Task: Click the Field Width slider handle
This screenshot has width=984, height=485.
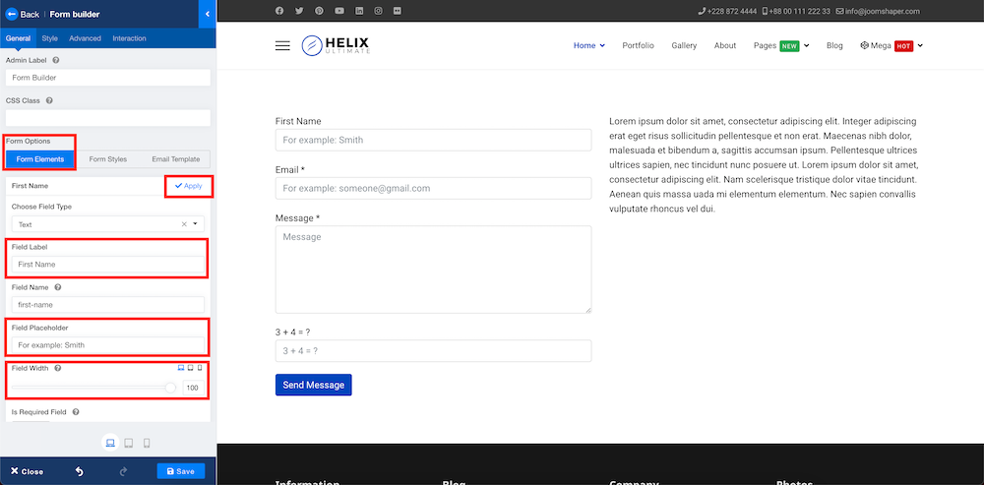Action: pos(170,388)
